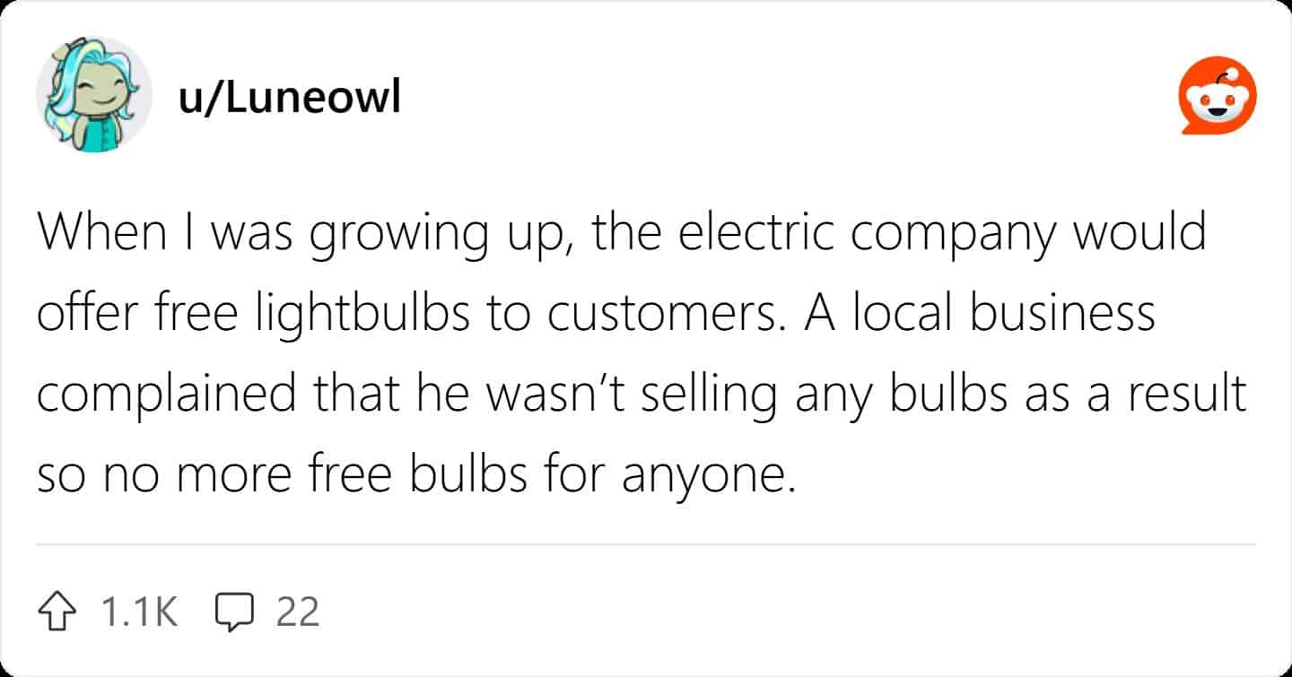Click the divider line above the vote count

click(646, 544)
